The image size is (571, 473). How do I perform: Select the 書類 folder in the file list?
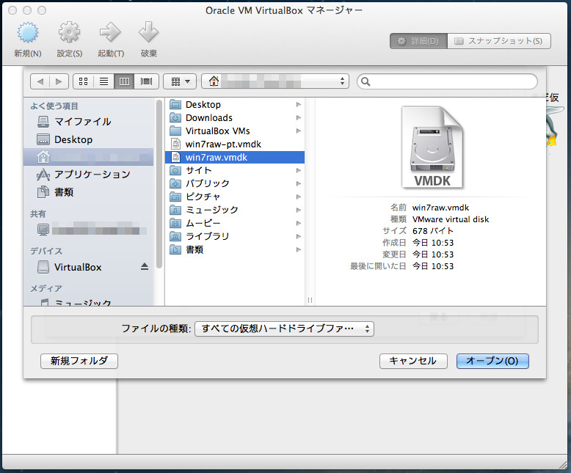(x=235, y=249)
